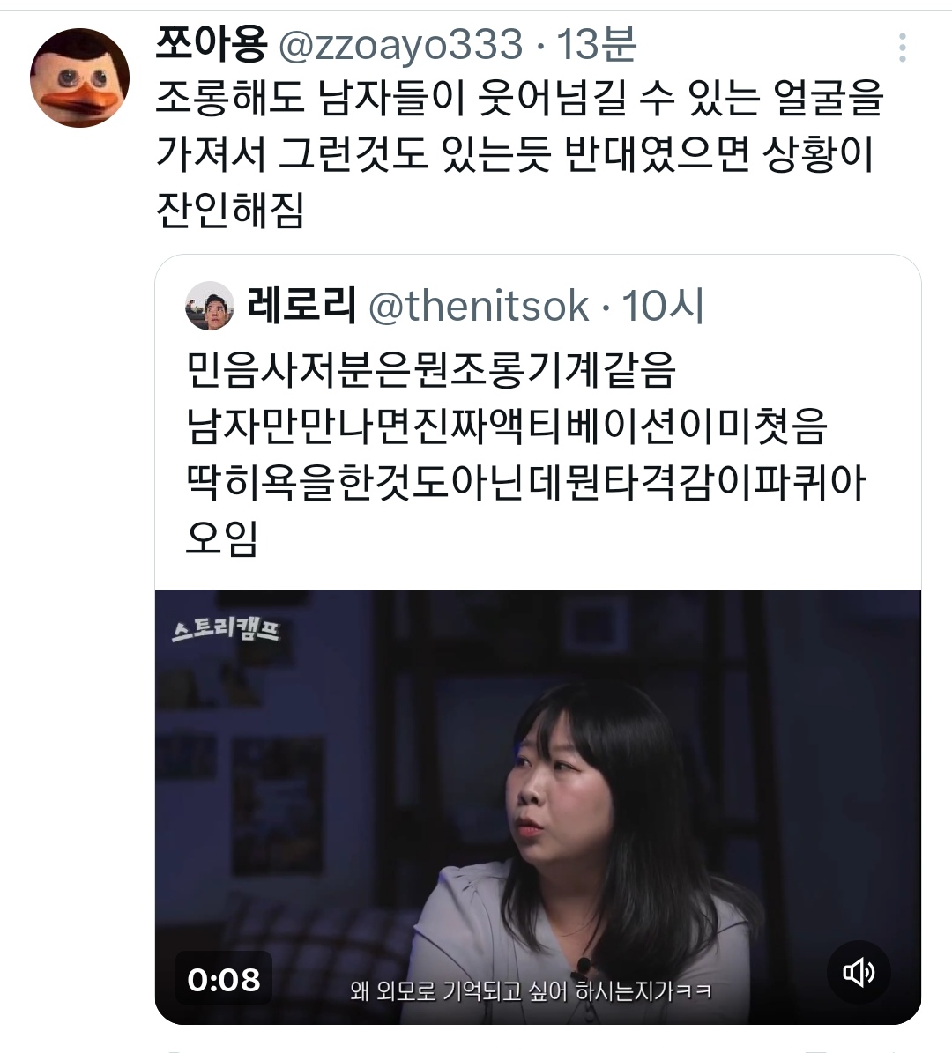The image size is (952, 1053).
Task: Open the tweet's three-dot more options menu
Action: (x=903, y=48)
